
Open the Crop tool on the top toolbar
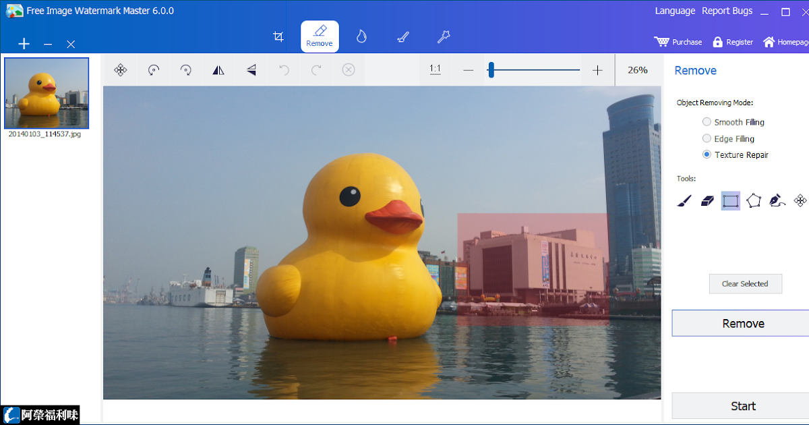pos(278,36)
